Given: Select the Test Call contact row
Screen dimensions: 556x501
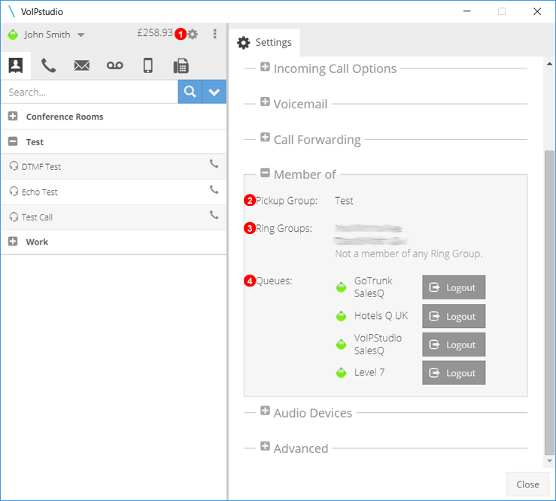Looking at the screenshot, I should pyautogui.click(x=114, y=217).
